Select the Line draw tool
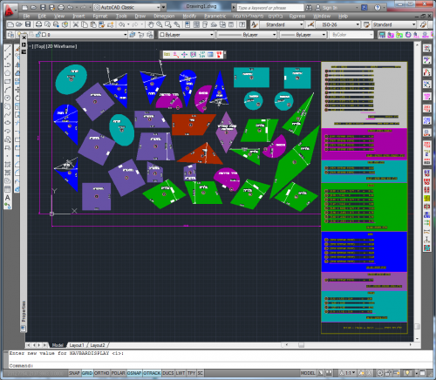436x380 pixels. coord(8,48)
